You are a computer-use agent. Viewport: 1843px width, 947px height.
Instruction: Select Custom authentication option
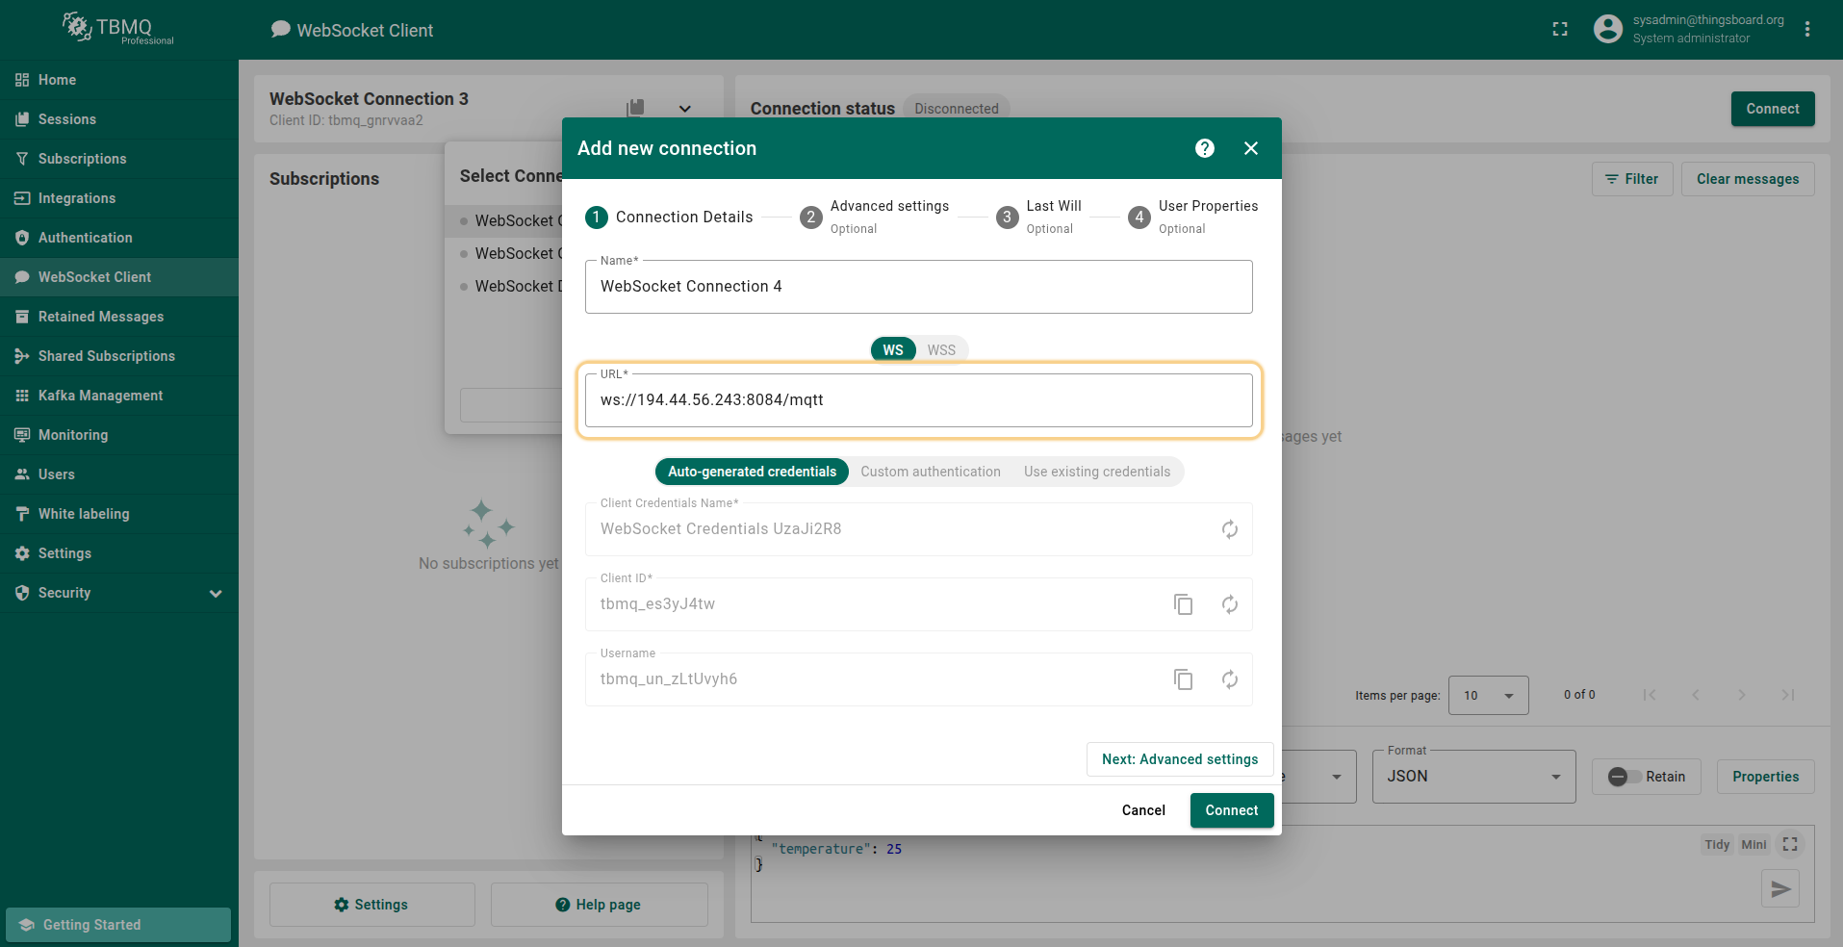point(930,472)
